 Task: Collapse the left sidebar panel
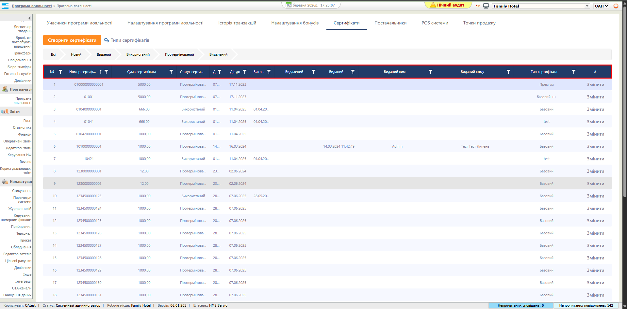(x=29, y=18)
